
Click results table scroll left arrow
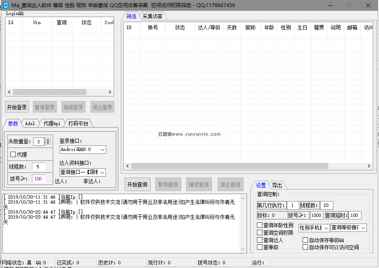127,166
